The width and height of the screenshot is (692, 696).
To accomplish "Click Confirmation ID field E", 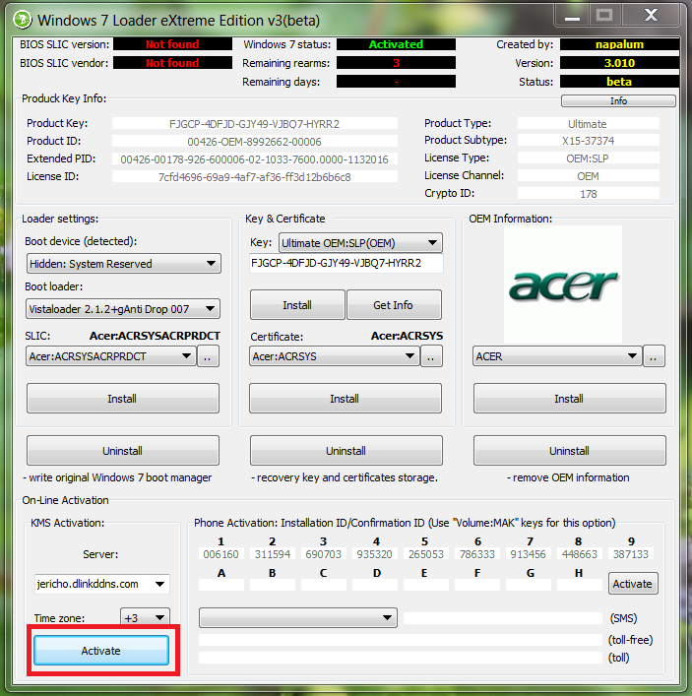I will [x=426, y=585].
